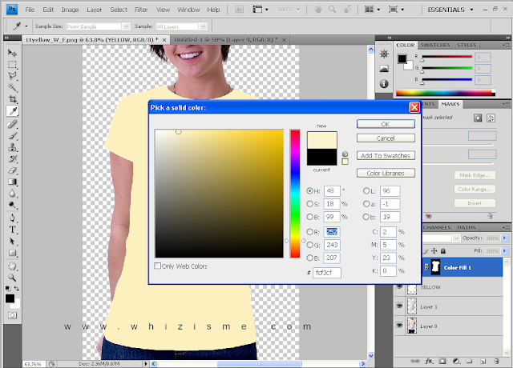
Task: Click OK in color picker
Action: [x=386, y=124]
